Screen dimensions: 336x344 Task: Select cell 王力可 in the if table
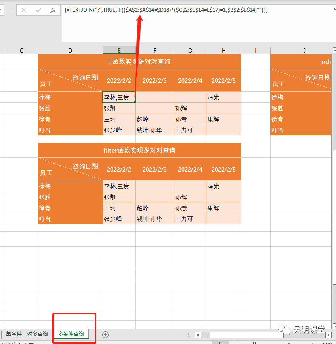[190, 130]
